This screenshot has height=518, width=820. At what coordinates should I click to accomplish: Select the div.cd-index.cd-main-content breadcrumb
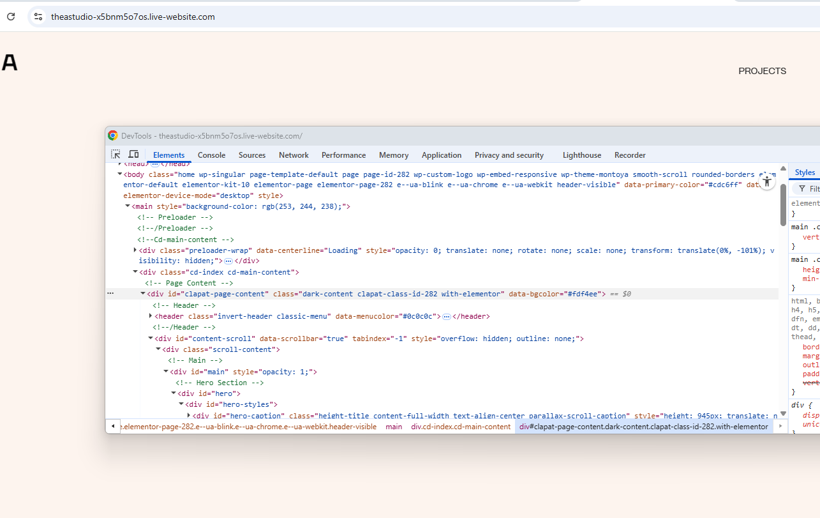pos(461,427)
